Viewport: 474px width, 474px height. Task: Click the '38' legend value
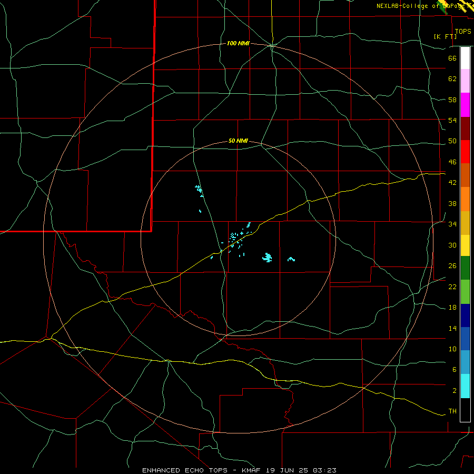452,203
